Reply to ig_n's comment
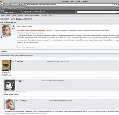 (x=6, y=94)
